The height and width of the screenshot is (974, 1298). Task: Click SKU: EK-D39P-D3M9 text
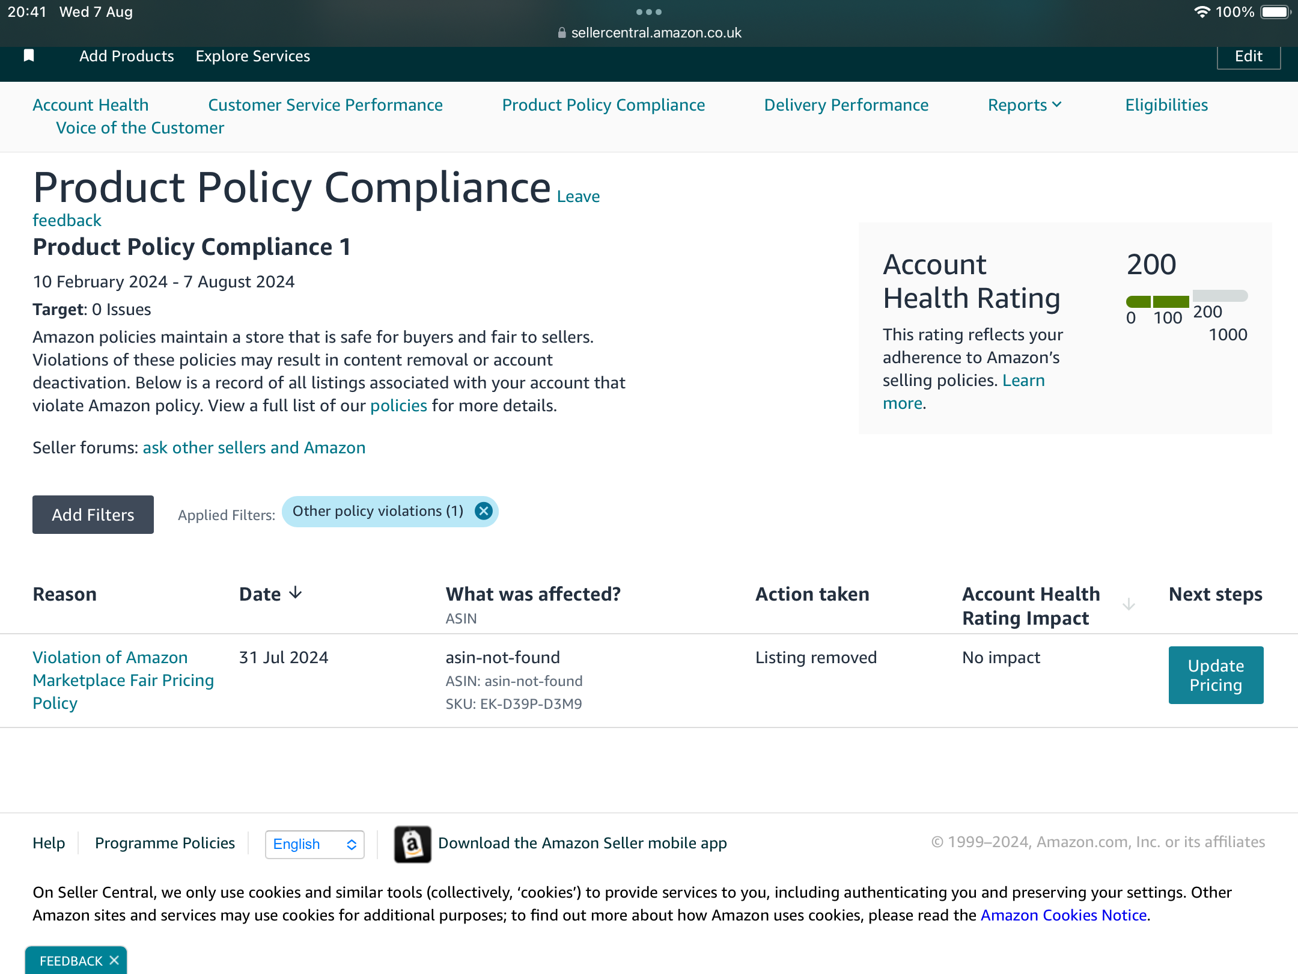[x=514, y=704]
